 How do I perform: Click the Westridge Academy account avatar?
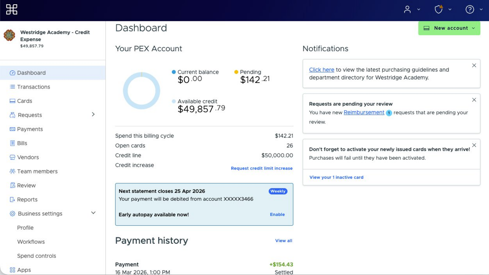[10, 36]
